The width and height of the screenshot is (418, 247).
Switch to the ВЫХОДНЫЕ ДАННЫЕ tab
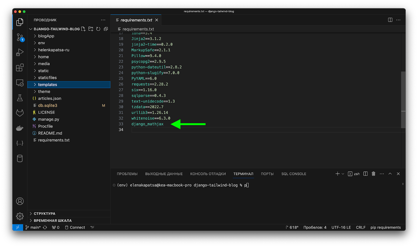pos(164,174)
